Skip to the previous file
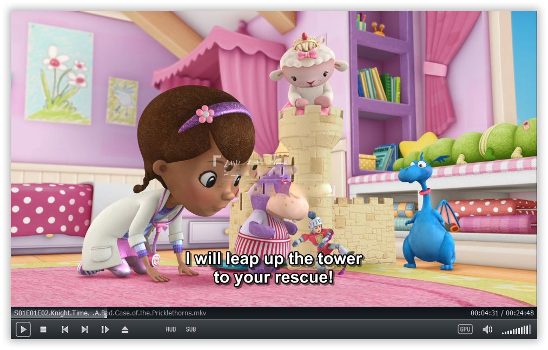Image resolution: width=548 pixels, height=350 pixels. click(65, 329)
